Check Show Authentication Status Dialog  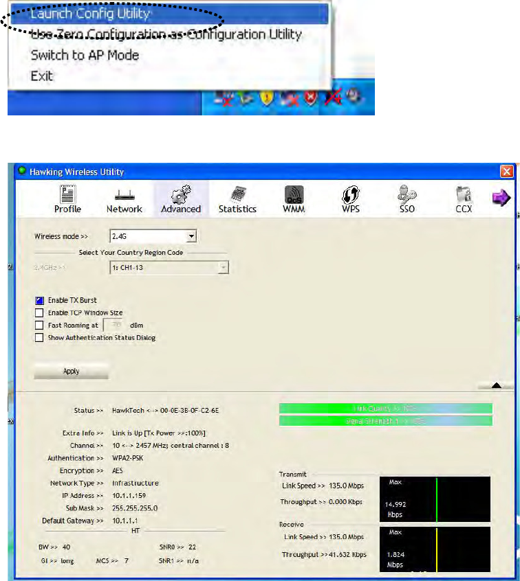[39, 338]
